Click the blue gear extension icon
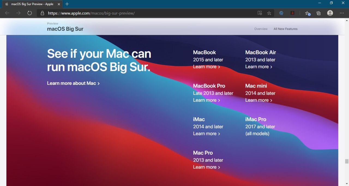349x186 pixels. (281, 13)
